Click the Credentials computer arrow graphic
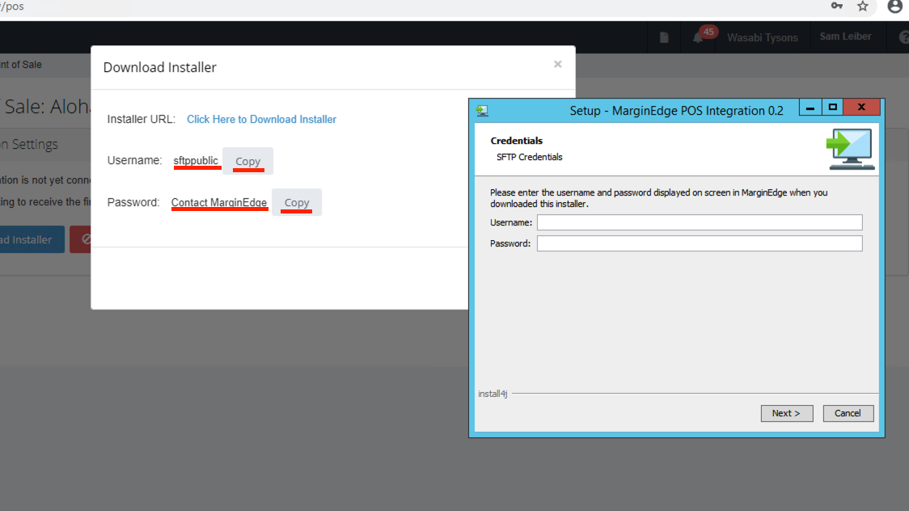This screenshot has height=511, width=909. click(850, 149)
